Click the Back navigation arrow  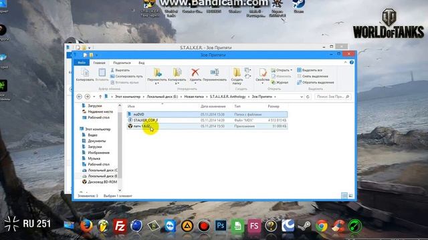[79, 97]
